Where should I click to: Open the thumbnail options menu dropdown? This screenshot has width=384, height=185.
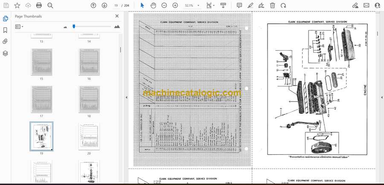point(19,27)
